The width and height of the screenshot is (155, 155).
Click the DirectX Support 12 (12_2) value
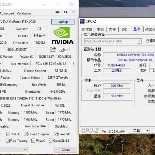tap(61, 71)
